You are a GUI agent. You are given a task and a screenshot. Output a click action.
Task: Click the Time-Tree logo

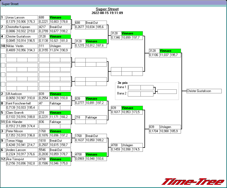coord(193,182)
